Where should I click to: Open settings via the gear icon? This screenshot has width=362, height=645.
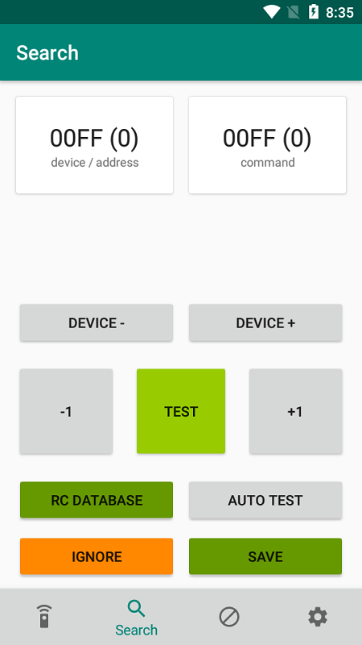318,617
